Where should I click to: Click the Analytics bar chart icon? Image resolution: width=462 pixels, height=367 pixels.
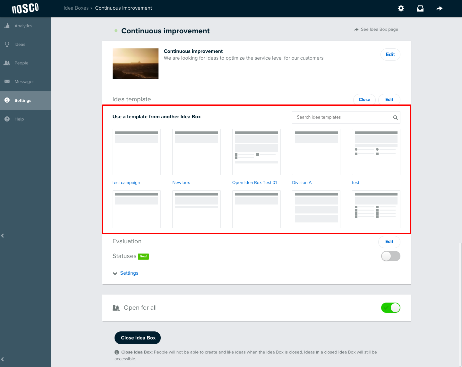(x=7, y=26)
